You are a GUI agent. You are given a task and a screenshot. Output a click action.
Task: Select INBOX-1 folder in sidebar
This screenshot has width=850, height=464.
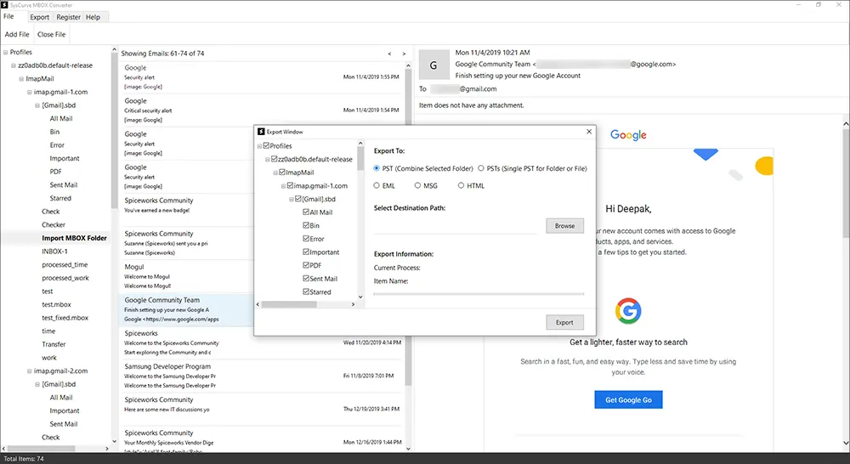tap(54, 252)
